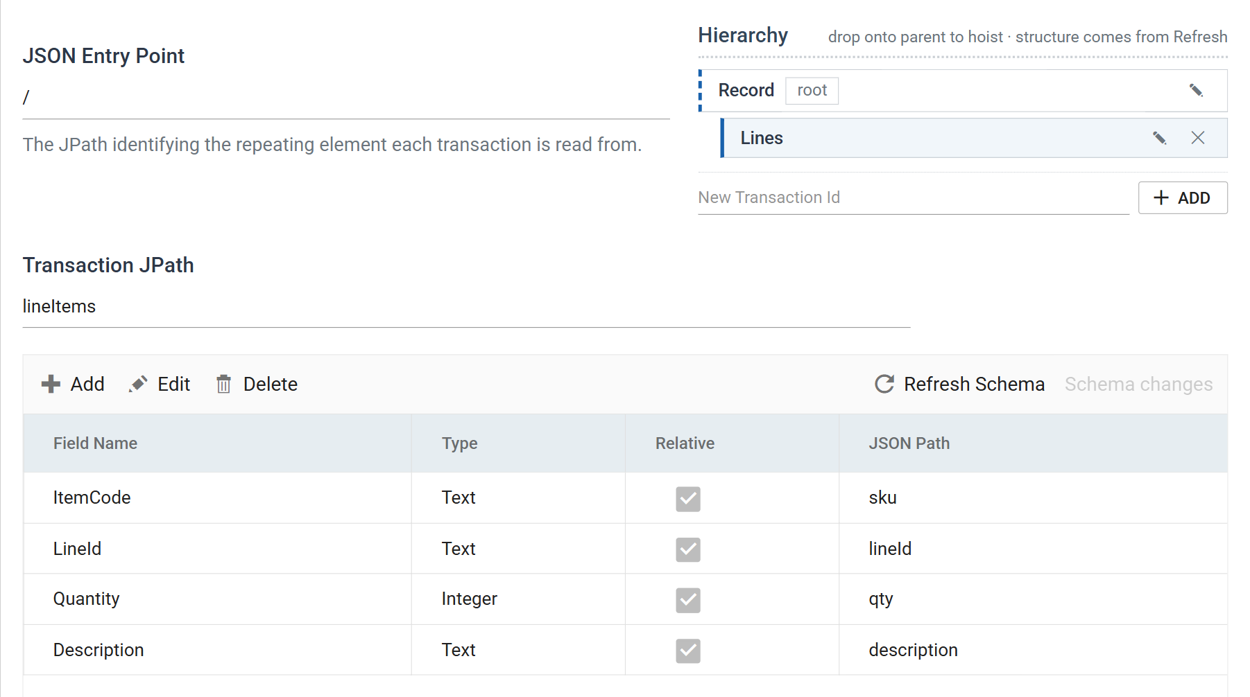Click the Text type cell in LineId row
Viewport: 1250px width, 697px height.
(518, 549)
